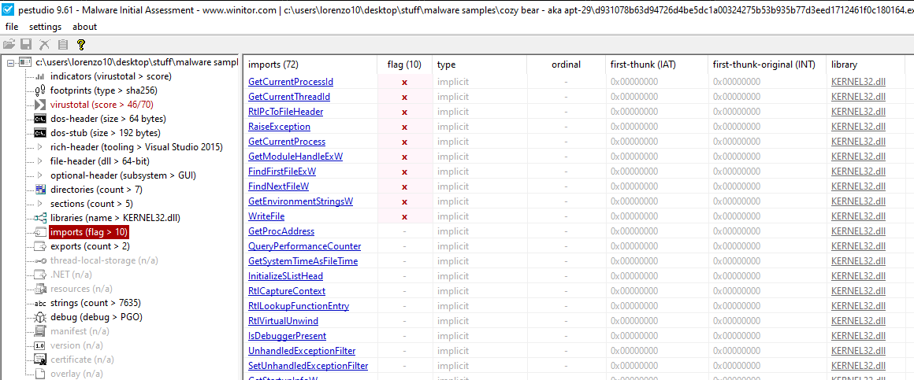
Task: Expand the rich-header tree node
Action: click(x=39, y=147)
